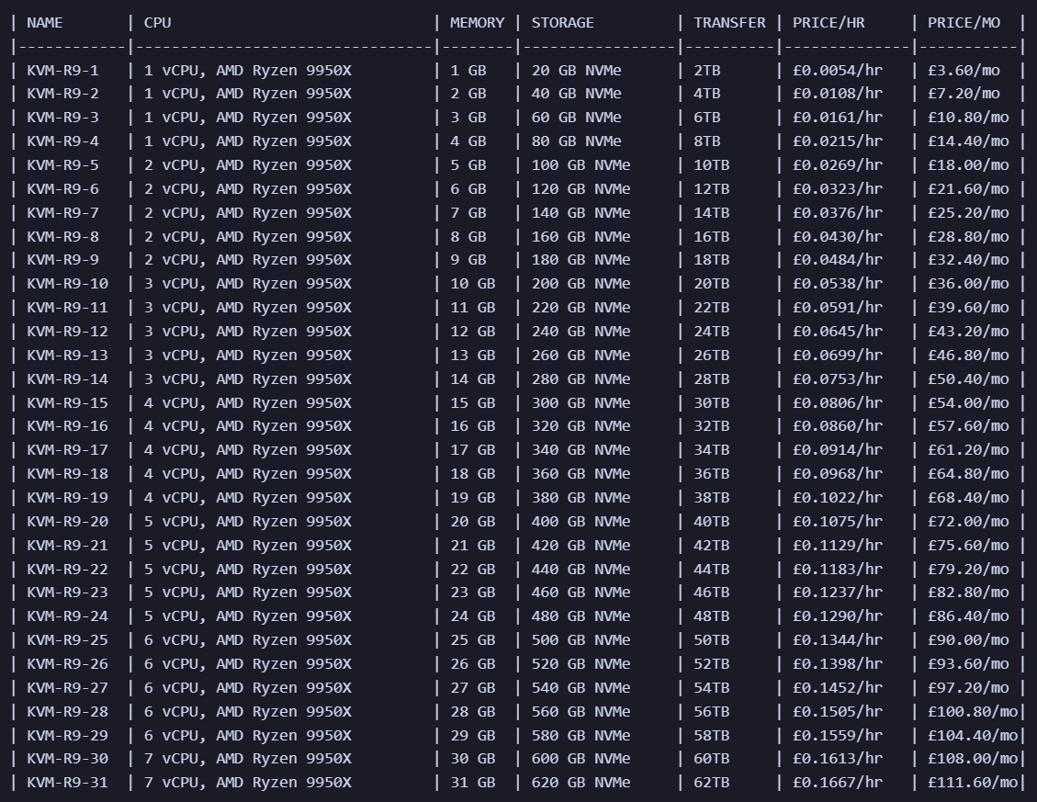Click the £0.0484/hr hourly price

[838, 259]
